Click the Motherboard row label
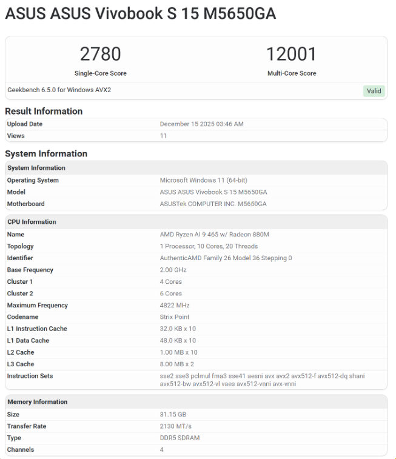 coord(25,204)
